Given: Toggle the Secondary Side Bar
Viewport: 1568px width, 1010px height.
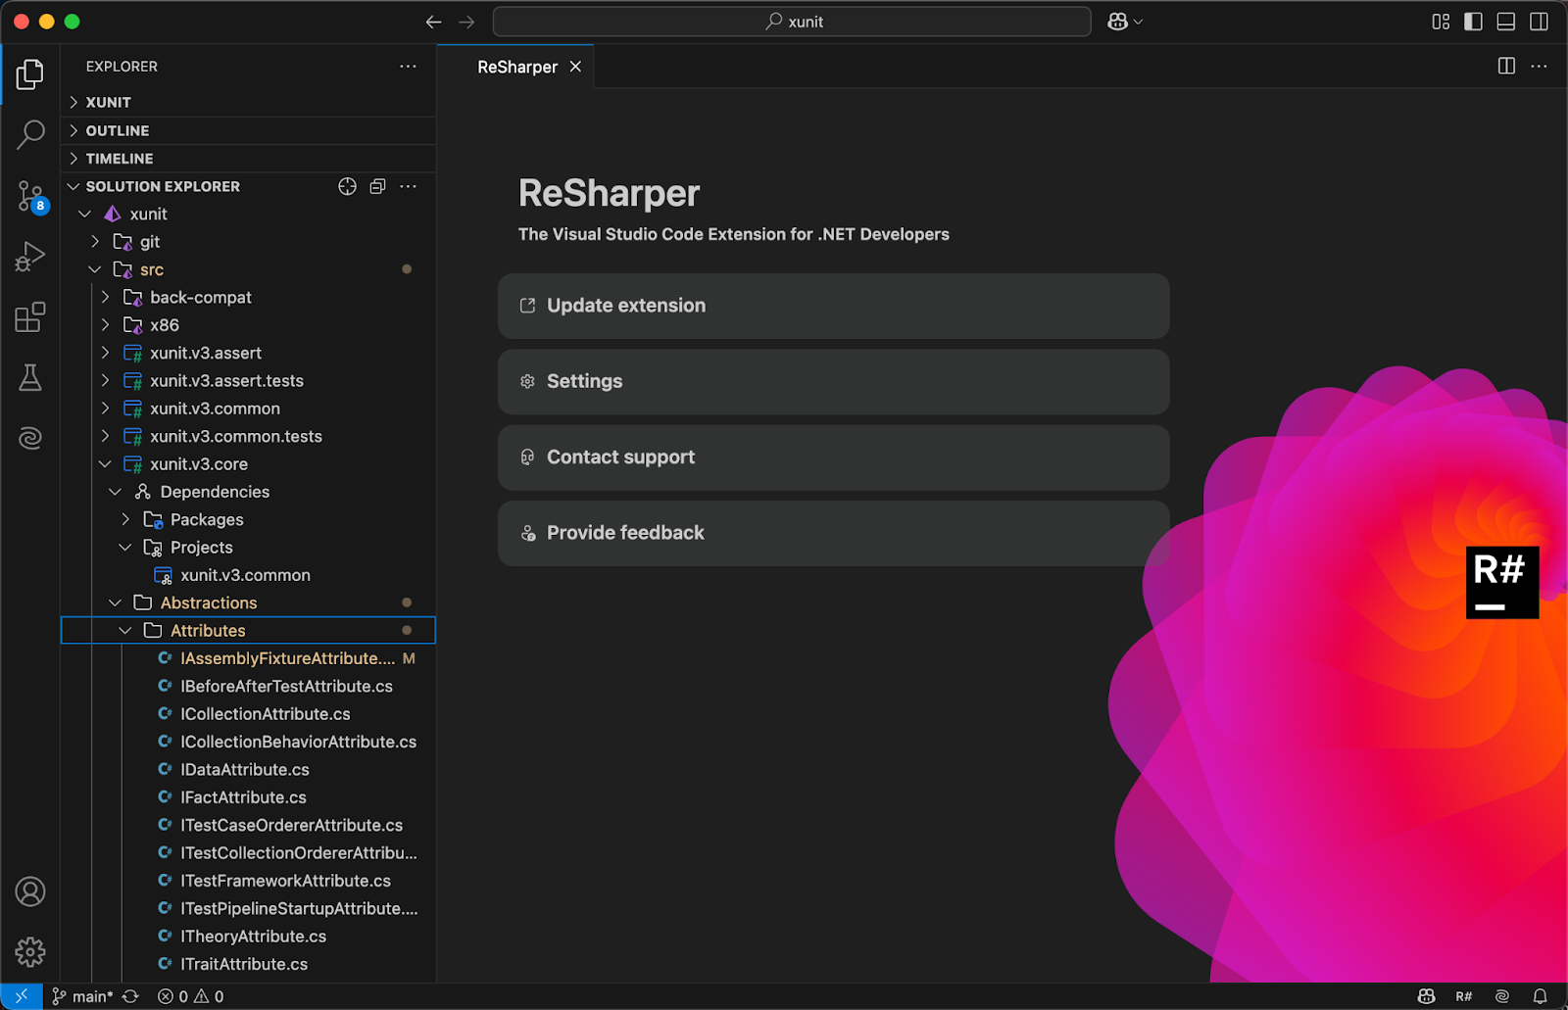Looking at the screenshot, I should point(1540,22).
